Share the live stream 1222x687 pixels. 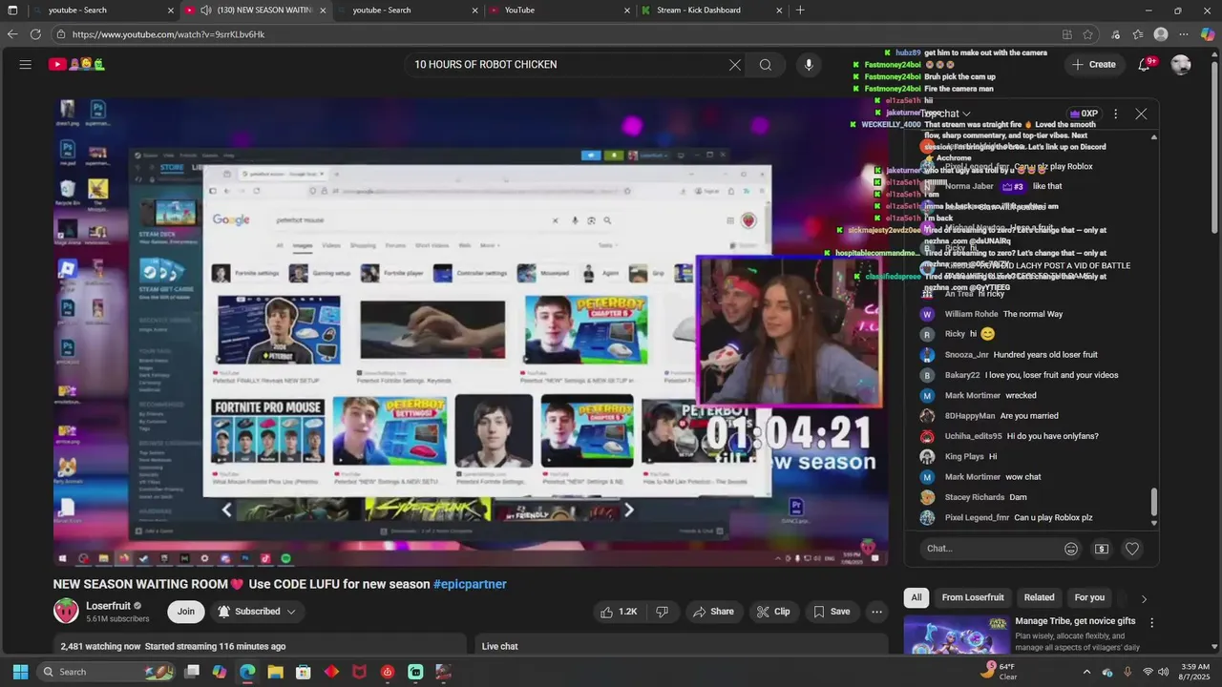[x=714, y=612]
